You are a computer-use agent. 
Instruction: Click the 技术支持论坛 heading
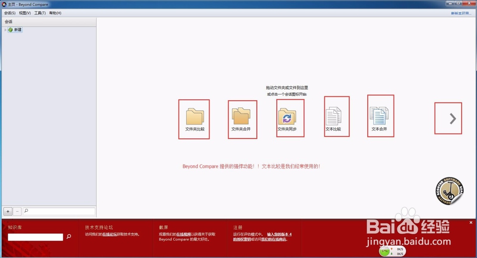[x=99, y=227]
